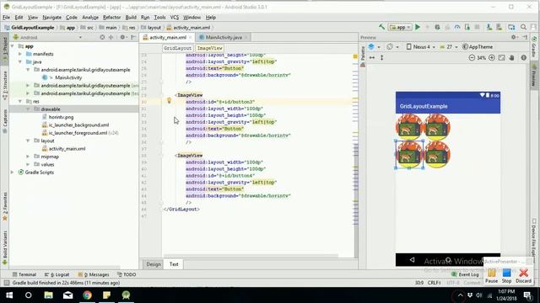Collapse the java folder in tree
Viewport: 540px width, 303px height.
tap(20, 61)
